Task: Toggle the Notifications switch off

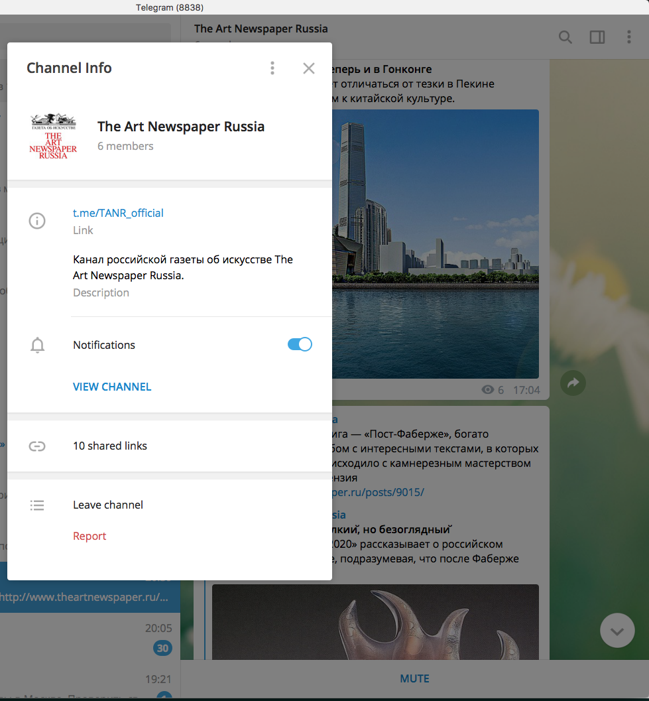Action: pyautogui.click(x=300, y=344)
